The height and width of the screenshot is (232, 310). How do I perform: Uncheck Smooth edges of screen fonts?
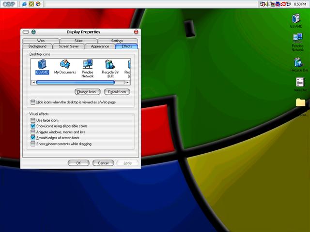[33, 138]
